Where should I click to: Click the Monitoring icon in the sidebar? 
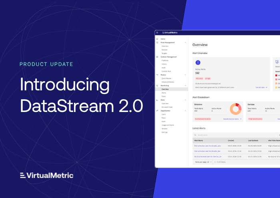pyautogui.click(x=157, y=86)
